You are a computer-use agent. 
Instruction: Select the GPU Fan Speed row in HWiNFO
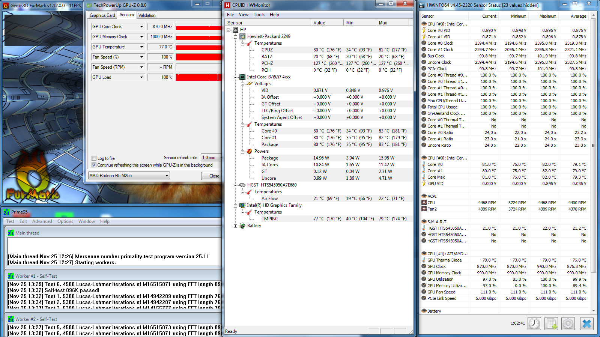click(x=504, y=292)
